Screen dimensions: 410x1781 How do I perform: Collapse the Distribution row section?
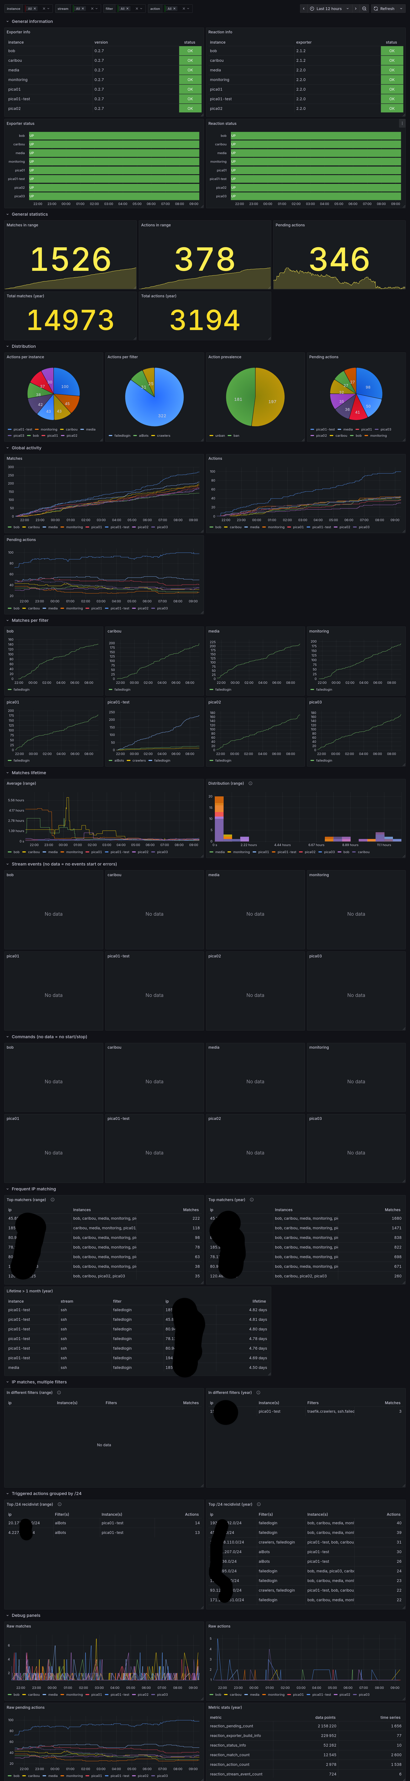tap(8, 346)
